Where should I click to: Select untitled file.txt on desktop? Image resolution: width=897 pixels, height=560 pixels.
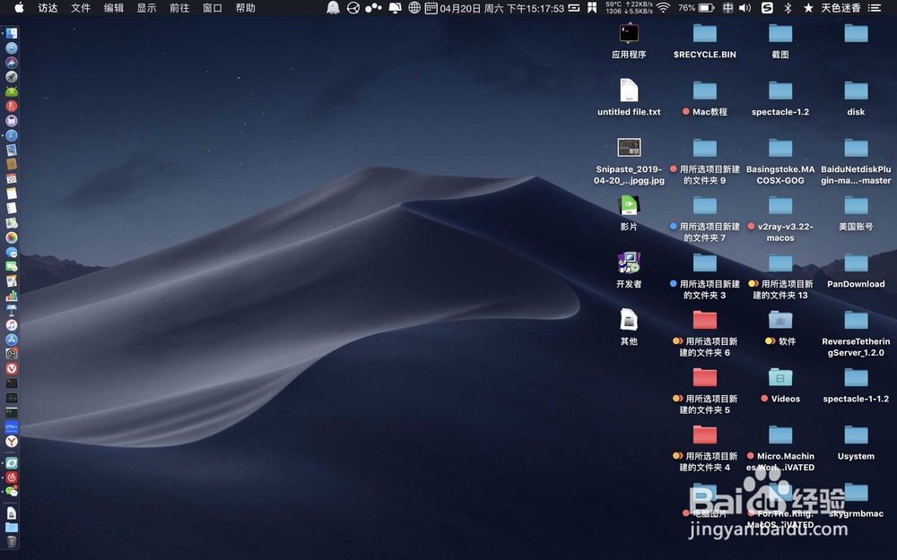[x=629, y=98]
